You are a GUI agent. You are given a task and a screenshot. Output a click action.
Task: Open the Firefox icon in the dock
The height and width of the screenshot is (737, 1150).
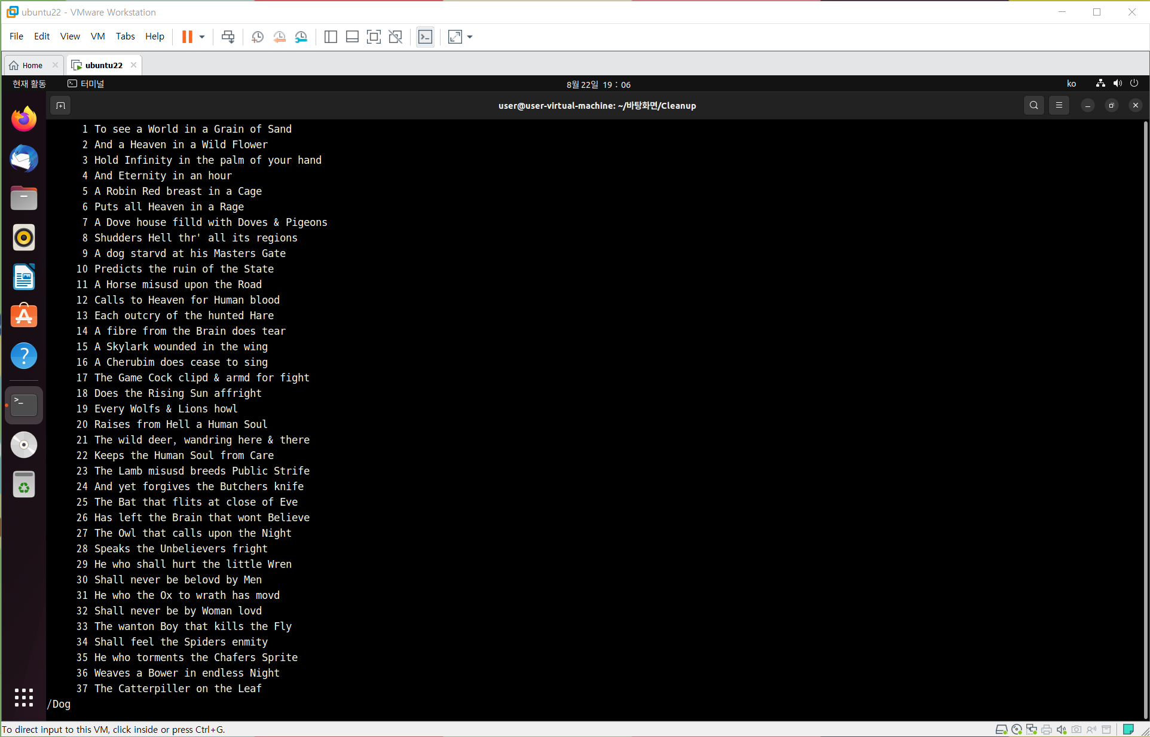click(24, 119)
